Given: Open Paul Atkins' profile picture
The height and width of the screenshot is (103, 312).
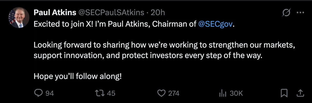Looking at the screenshot, I should click(19, 18).
